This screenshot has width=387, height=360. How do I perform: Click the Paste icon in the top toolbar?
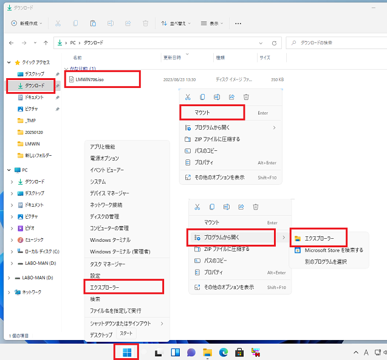point(93,24)
